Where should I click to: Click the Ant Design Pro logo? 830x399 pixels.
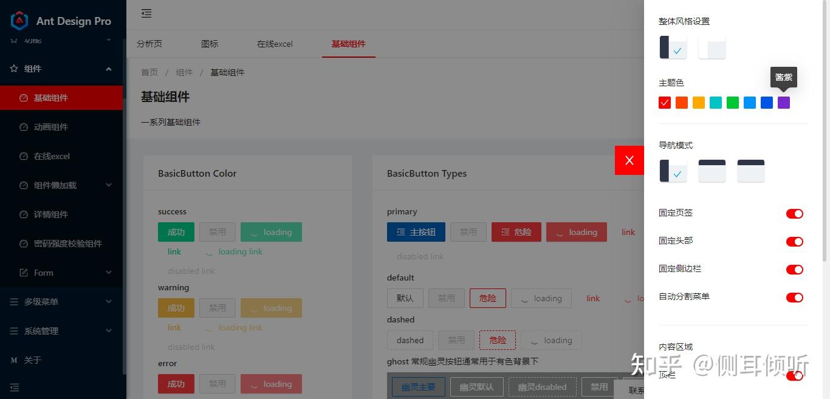19,20
